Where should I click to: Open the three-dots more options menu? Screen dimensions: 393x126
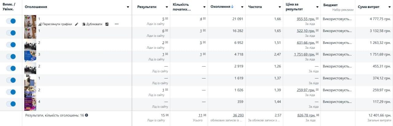point(117,24)
